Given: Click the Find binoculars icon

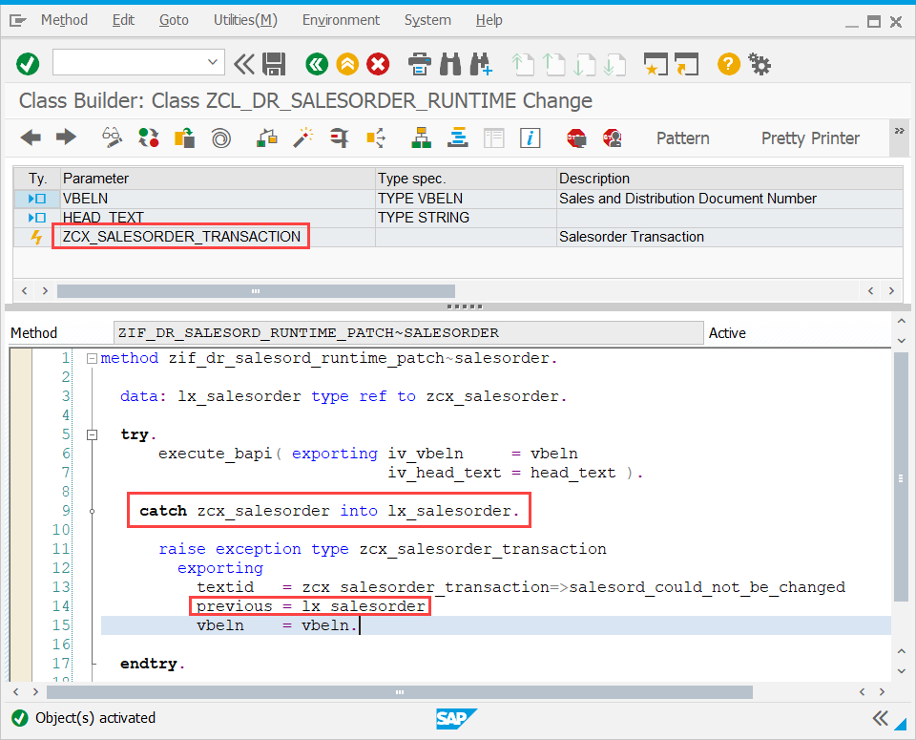Looking at the screenshot, I should click(448, 64).
